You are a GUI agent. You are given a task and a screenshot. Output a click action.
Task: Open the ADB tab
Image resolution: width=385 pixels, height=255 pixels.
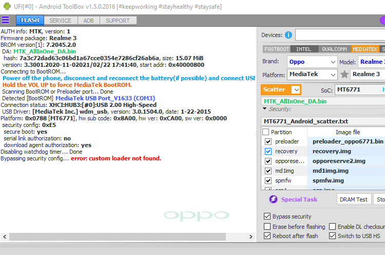click(x=89, y=21)
